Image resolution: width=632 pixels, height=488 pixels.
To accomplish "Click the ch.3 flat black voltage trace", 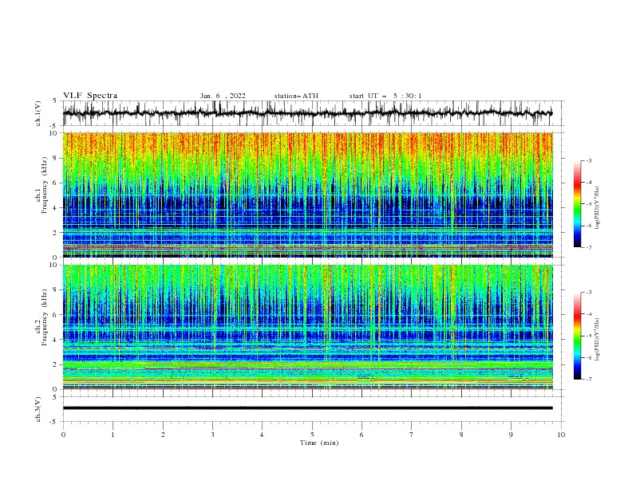I will pos(307,408).
